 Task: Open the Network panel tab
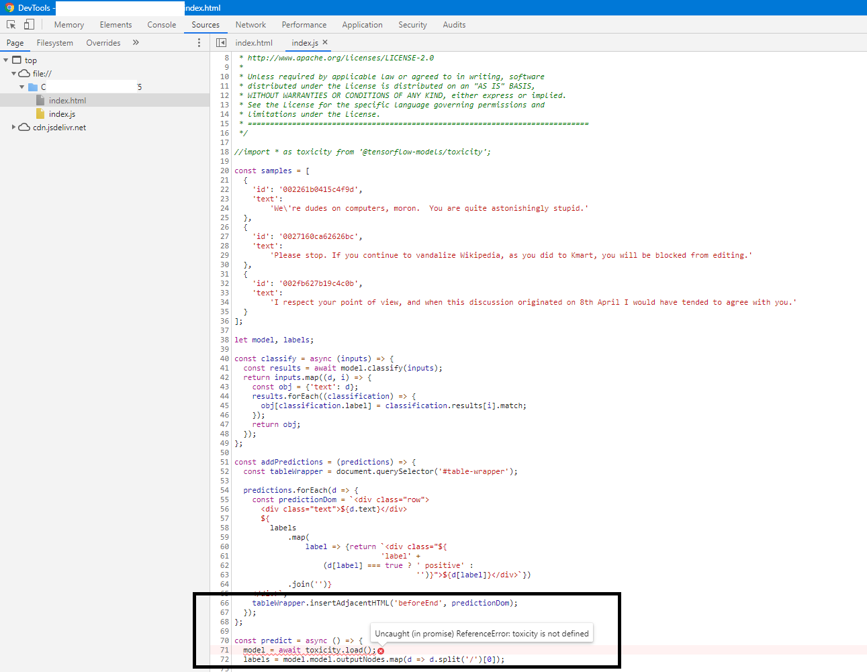250,25
